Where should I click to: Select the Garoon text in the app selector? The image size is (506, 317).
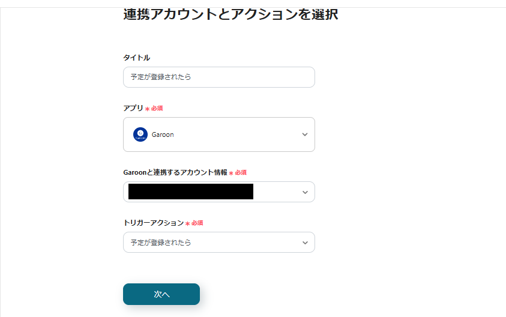point(163,134)
